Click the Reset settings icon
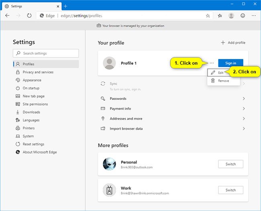 pos(18,144)
